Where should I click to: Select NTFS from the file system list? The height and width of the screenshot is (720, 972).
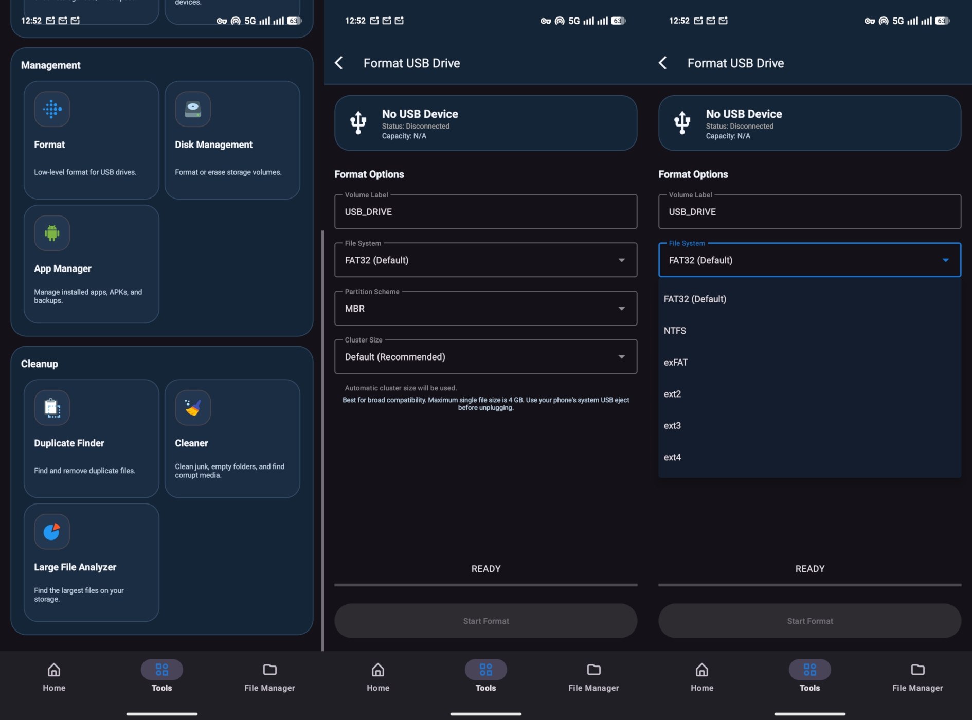[675, 331]
